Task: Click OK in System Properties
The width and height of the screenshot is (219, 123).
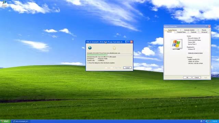Action: click(x=187, y=78)
